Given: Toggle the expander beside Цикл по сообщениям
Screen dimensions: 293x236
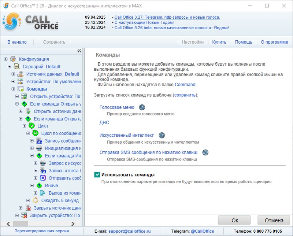Looking at the screenshot, I should tap(28, 133).
